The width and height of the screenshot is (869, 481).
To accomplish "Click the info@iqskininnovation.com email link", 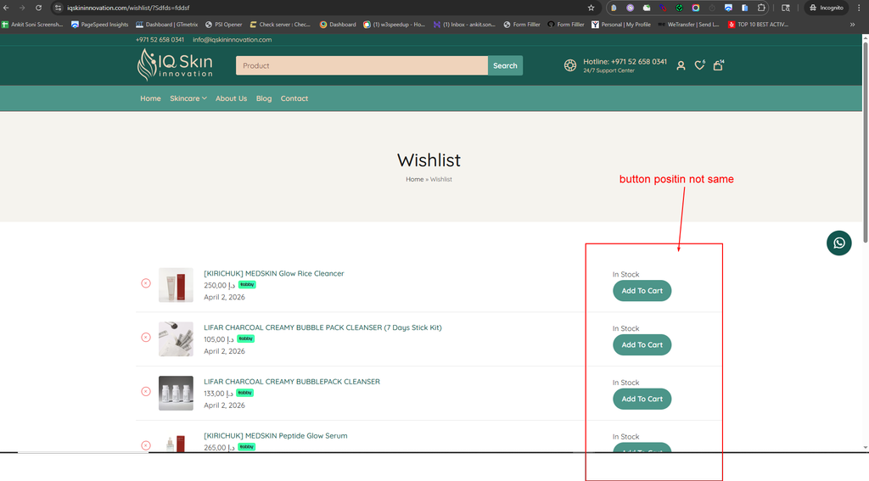I will point(233,39).
